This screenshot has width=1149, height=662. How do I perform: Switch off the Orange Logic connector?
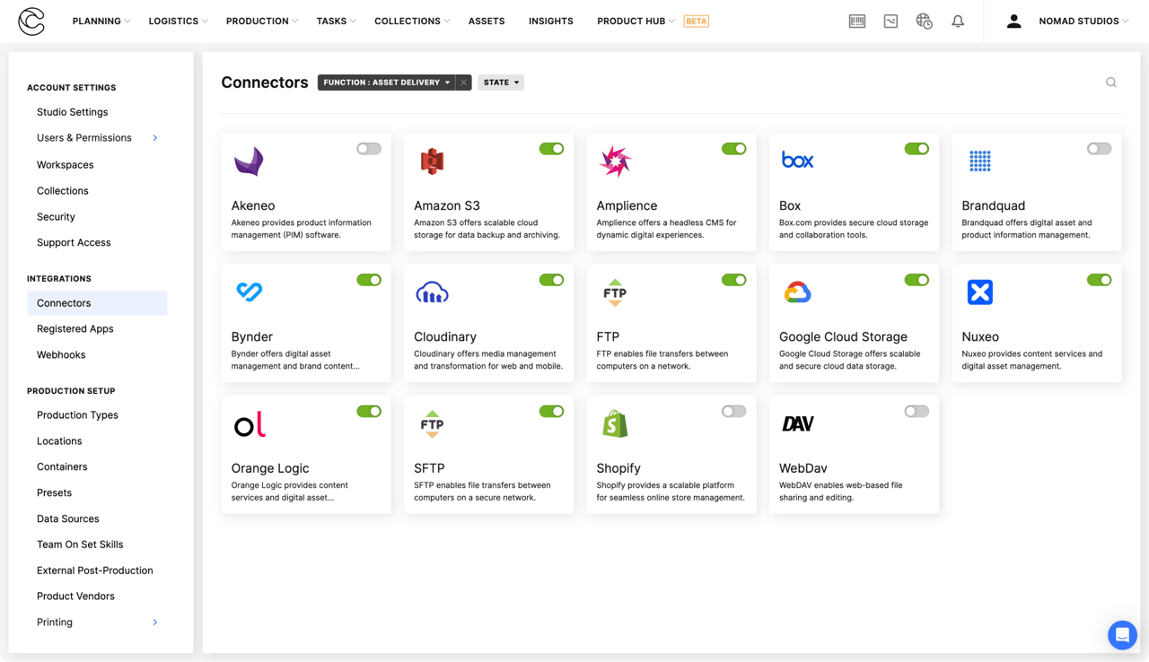click(x=369, y=412)
